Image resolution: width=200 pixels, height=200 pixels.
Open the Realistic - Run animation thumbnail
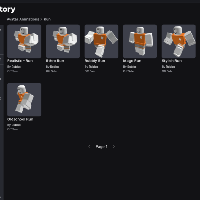(x=24, y=41)
